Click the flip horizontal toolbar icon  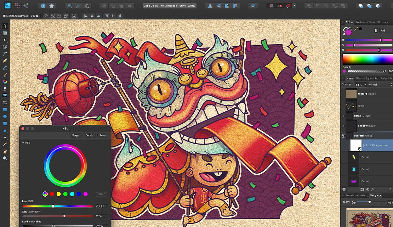[x=210, y=6]
